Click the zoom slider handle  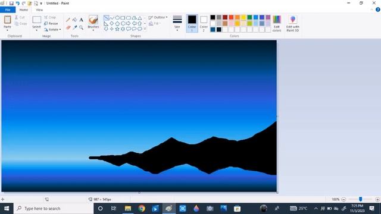pos(361,199)
